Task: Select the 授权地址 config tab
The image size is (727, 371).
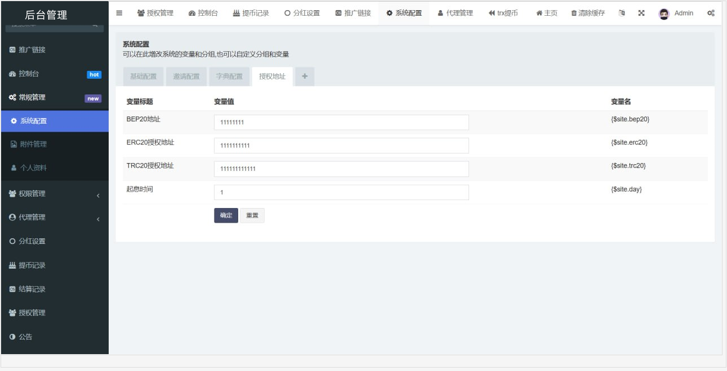Action: (x=272, y=76)
